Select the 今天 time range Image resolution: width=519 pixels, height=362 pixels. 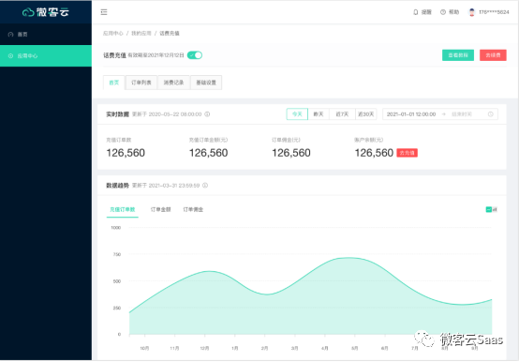click(297, 114)
